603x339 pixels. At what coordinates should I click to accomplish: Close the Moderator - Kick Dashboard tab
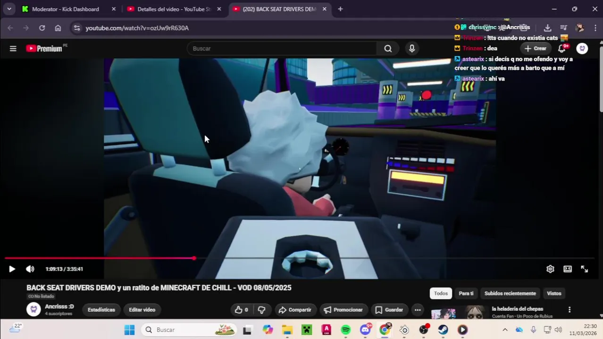point(114,9)
